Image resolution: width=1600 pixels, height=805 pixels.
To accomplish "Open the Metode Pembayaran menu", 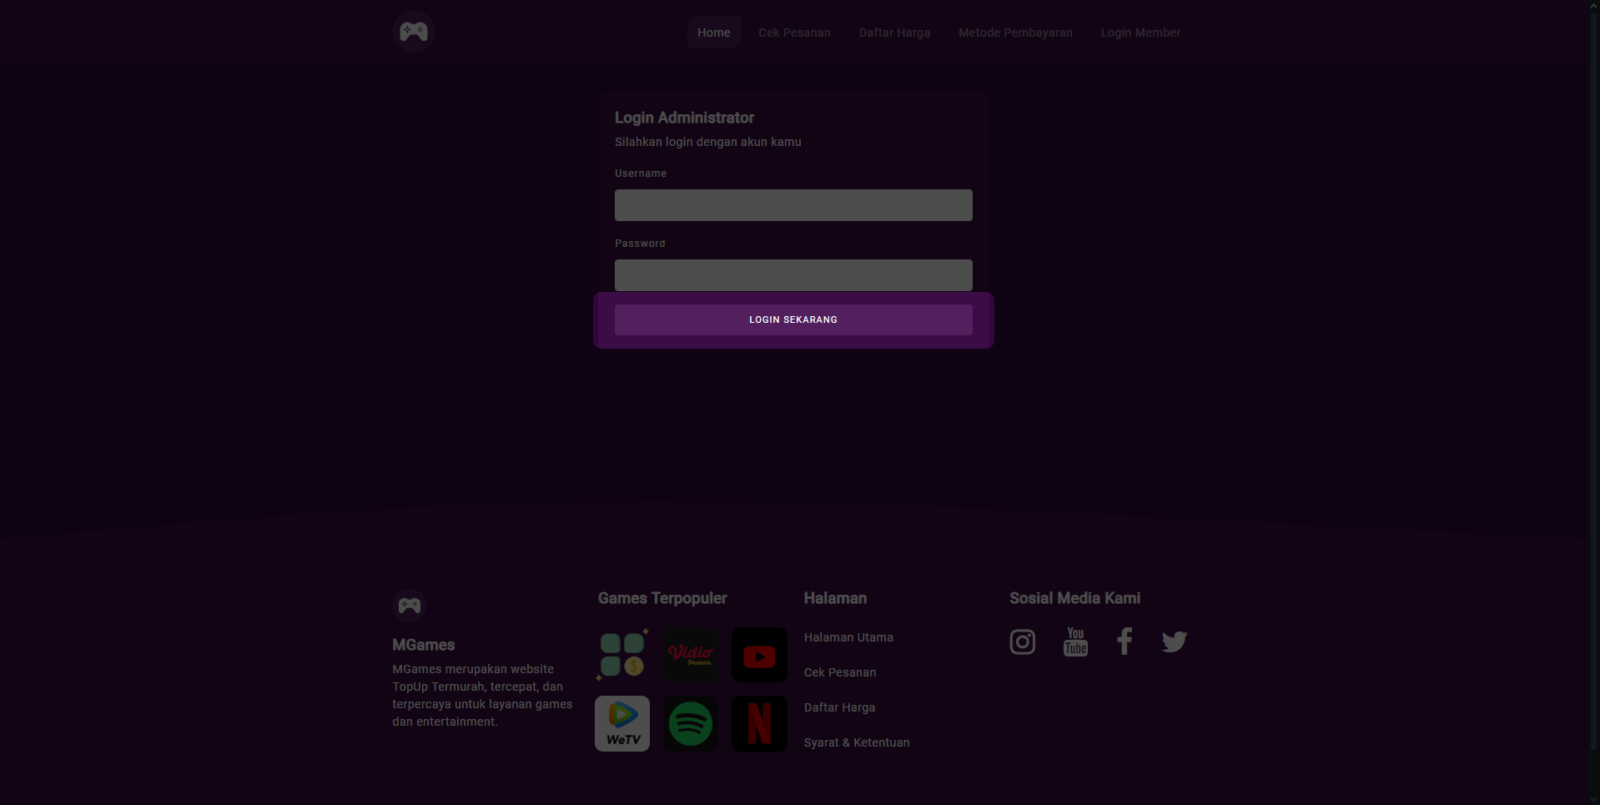I will [1015, 33].
